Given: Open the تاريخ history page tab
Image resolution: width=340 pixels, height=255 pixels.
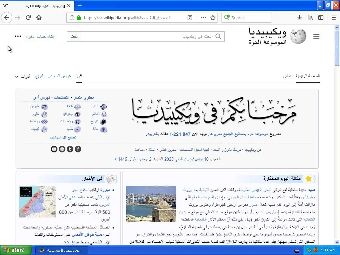Looking at the screenshot, I should click(x=39, y=76).
